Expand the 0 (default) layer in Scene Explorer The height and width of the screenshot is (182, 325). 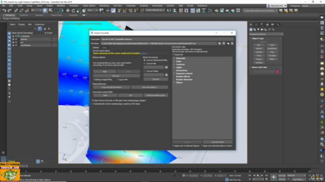13,36
